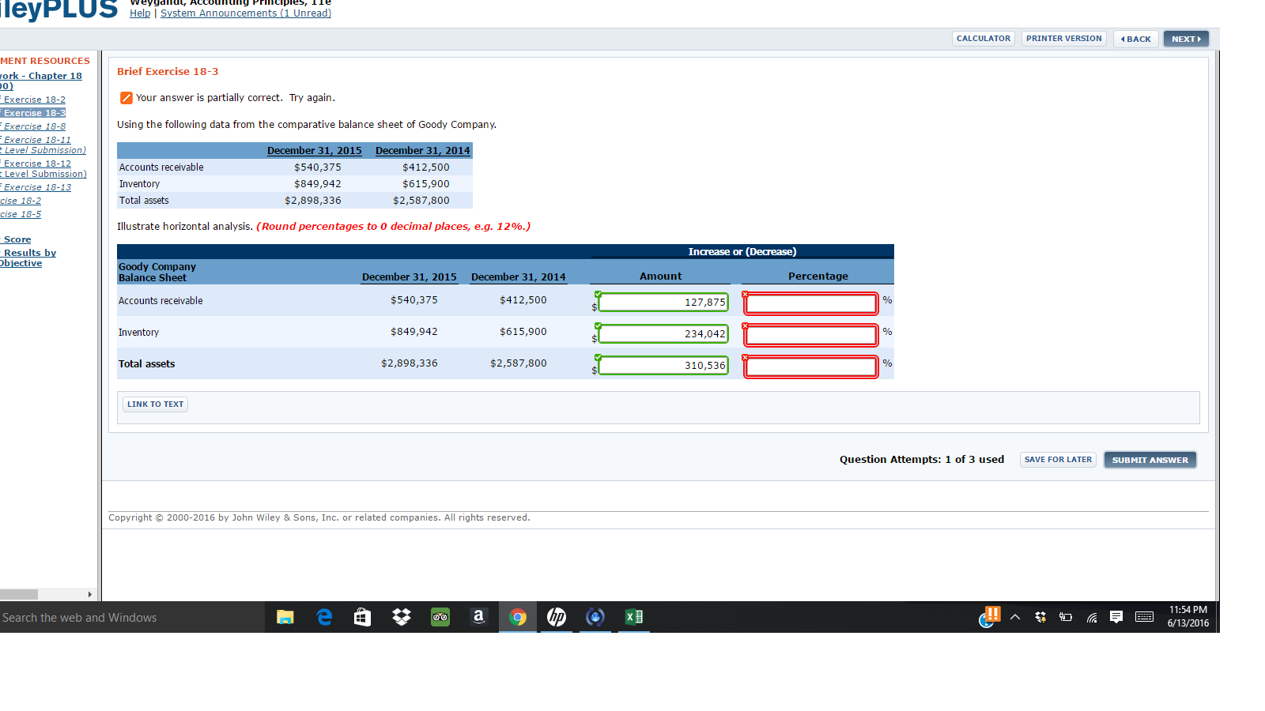1265x711 pixels.
Task: Open Exercise 18-13 in the sidebar
Action: click(36, 187)
